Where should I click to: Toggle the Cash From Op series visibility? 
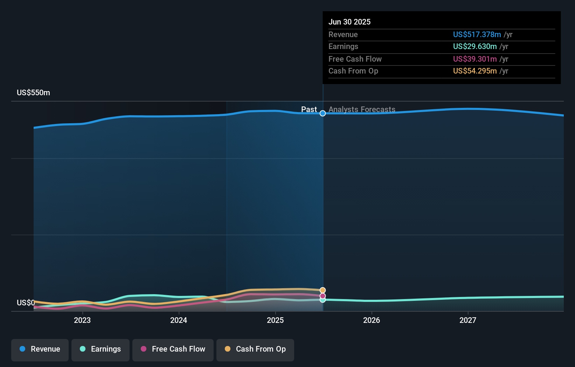255,350
